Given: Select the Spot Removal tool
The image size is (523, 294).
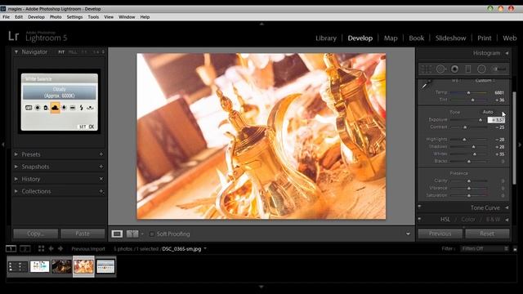Looking at the screenshot, I should (441, 69).
